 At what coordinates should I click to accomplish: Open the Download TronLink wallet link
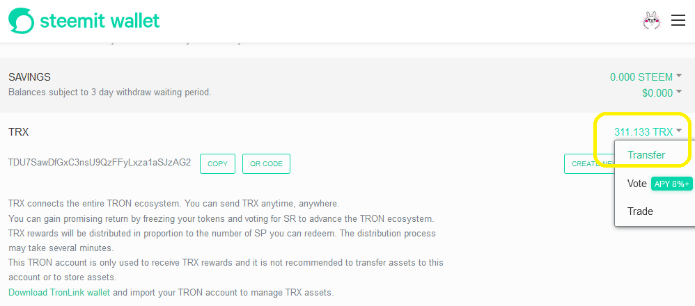tap(59, 293)
